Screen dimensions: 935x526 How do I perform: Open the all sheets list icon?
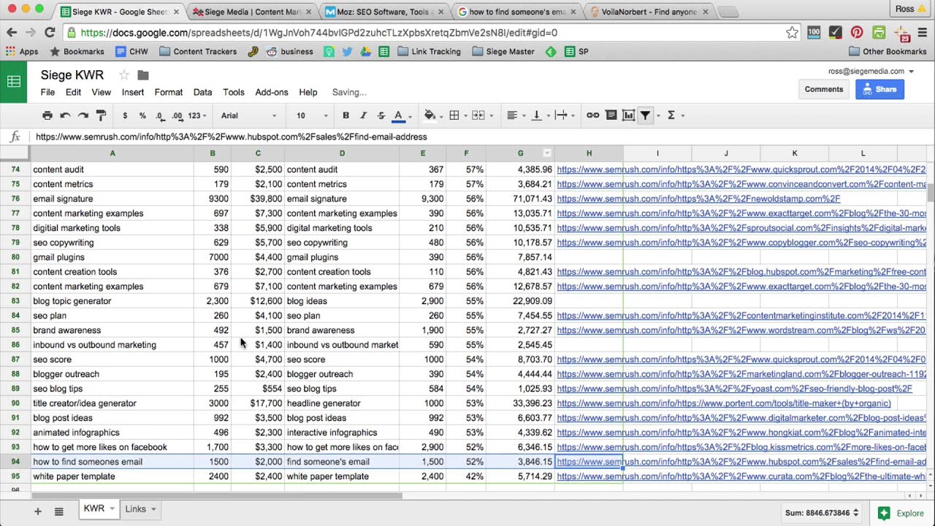[x=59, y=511]
